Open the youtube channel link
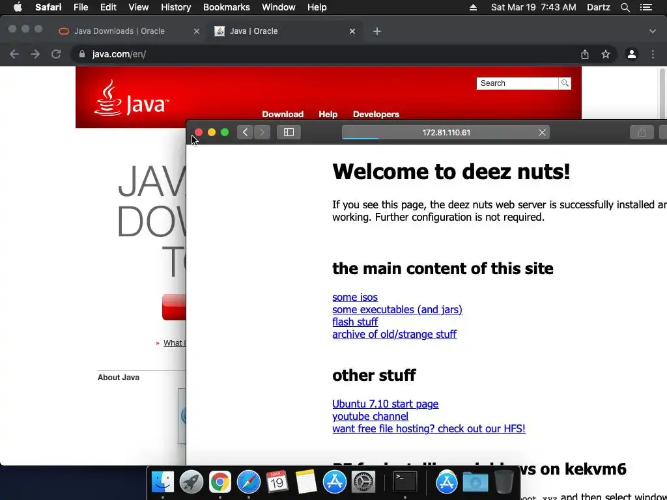This screenshot has width=667, height=500. tap(370, 416)
